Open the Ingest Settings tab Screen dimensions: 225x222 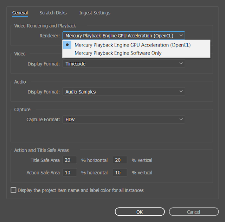(x=95, y=13)
